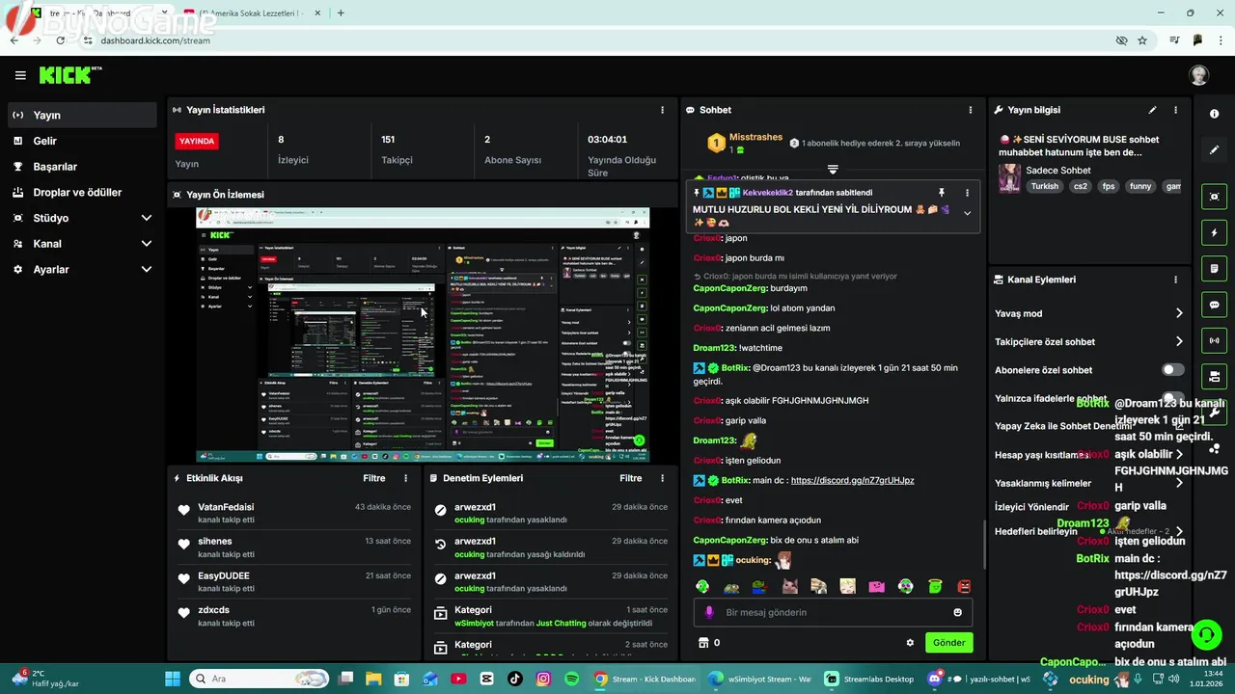Open the discord.gg invite link in chat
The height and width of the screenshot is (694, 1235).
tap(852, 480)
